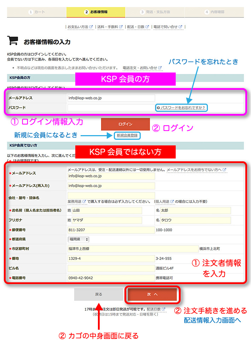Click question-mark icon beside forgot password link
The image size is (251, 346).
(158, 108)
